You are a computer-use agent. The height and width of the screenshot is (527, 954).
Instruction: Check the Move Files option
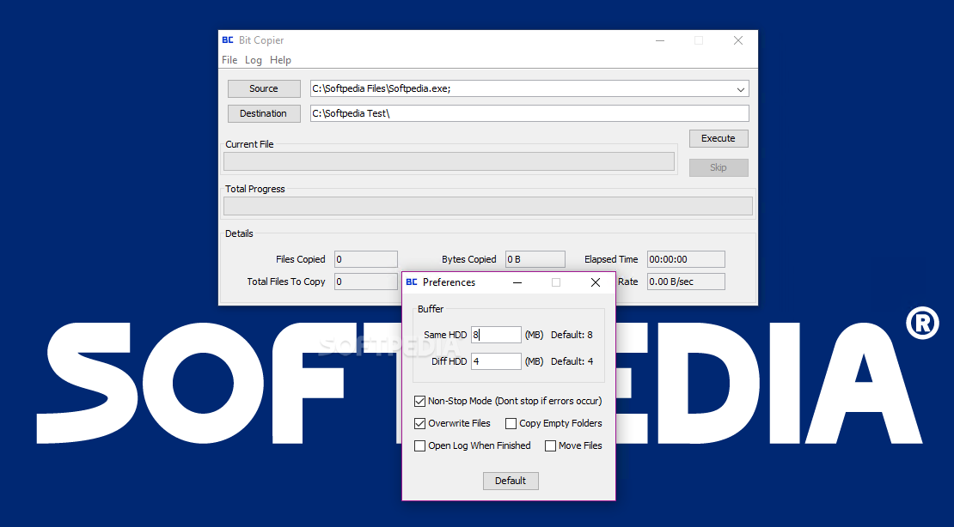[x=551, y=446]
